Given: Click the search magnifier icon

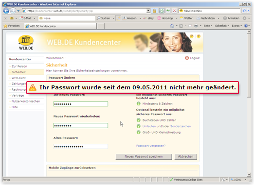Looking at the screenshot, I should pyautogui.click(x=244, y=11).
